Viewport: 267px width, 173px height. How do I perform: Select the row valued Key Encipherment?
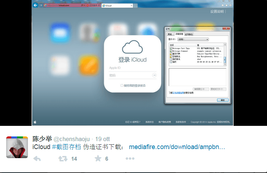(196, 57)
